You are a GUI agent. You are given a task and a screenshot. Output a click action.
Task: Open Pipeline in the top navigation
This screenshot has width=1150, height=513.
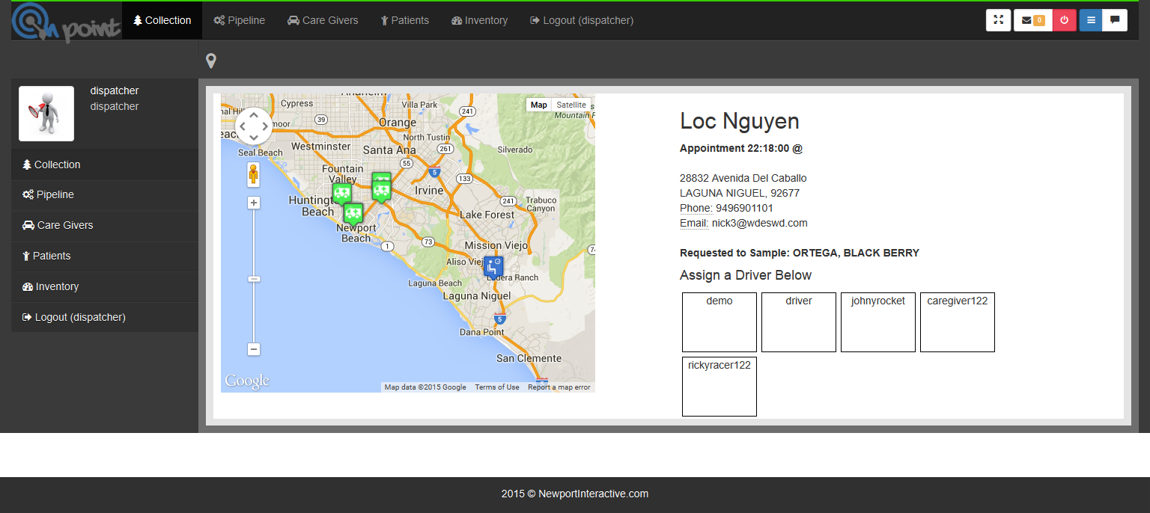(240, 20)
